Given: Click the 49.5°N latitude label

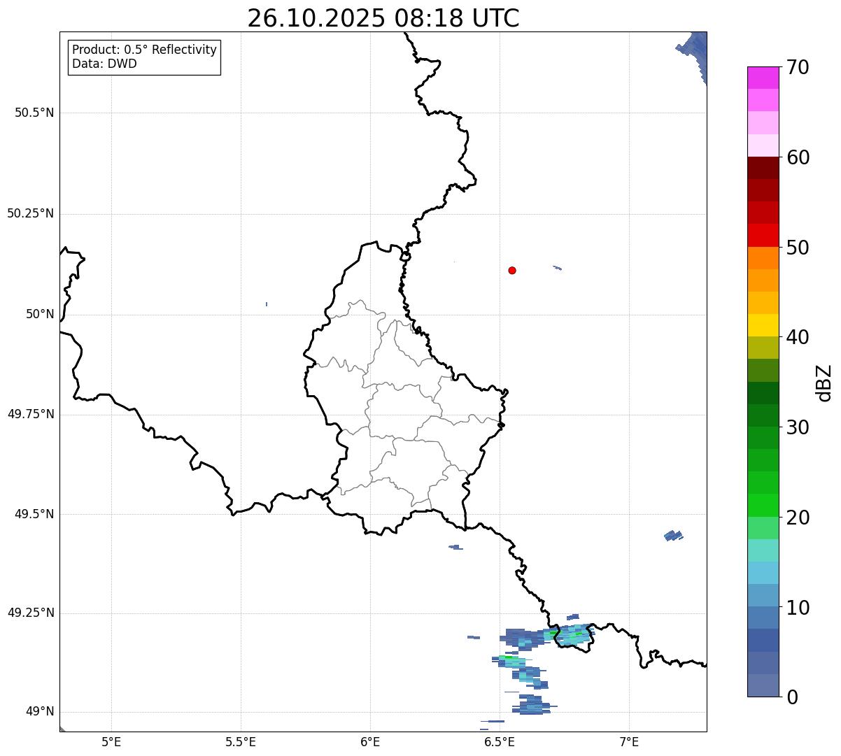Looking at the screenshot, I should coord(34,514).
